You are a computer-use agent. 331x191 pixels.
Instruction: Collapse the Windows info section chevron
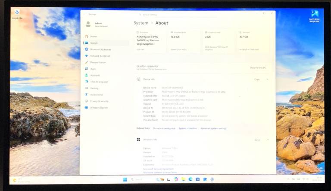[x=268, y=140]
